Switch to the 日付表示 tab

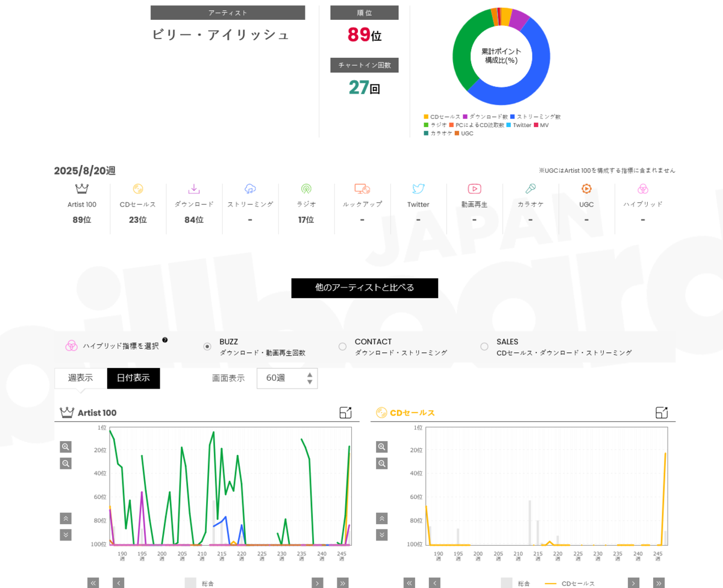pos(134,378)
